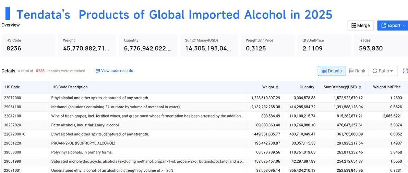Click the QtyUnitPrice overview card 2.1109
Image resolution: width=408 pixels, height=173 pixels.
click(x=324, y=45)
